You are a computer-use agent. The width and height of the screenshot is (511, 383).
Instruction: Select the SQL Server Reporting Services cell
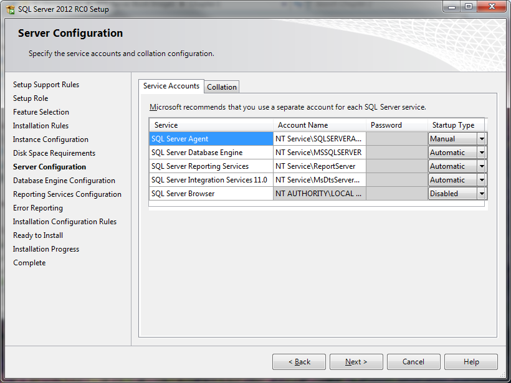click(x=211, y=166)
